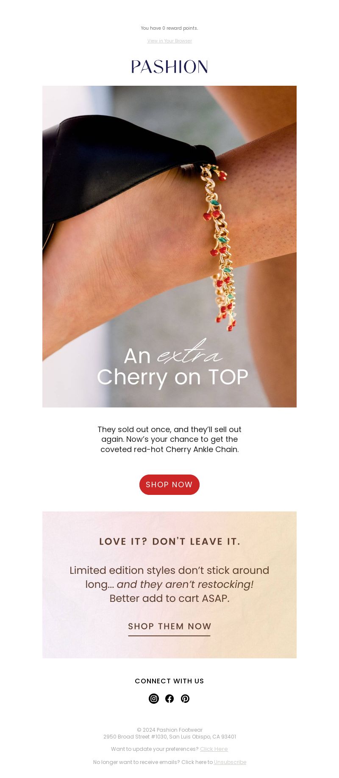Click the italic 'and they aren't restocking!' text
This screenshot has height=778, width=339.
click(185, 584)
